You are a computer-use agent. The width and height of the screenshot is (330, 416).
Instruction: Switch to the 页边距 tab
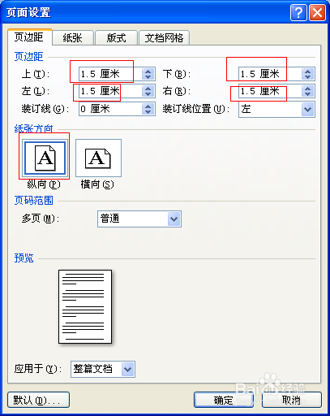pos(29,37)
